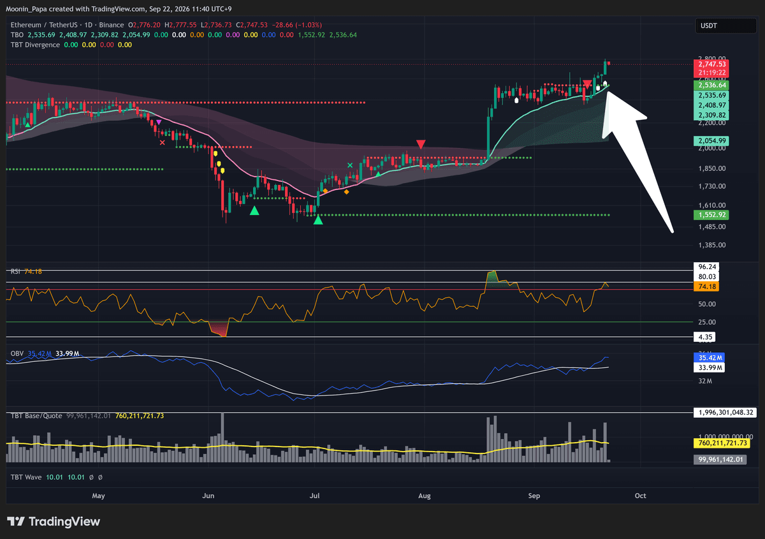
Task: Click the TradingView logo at the bottom
Action: [54, 522]
